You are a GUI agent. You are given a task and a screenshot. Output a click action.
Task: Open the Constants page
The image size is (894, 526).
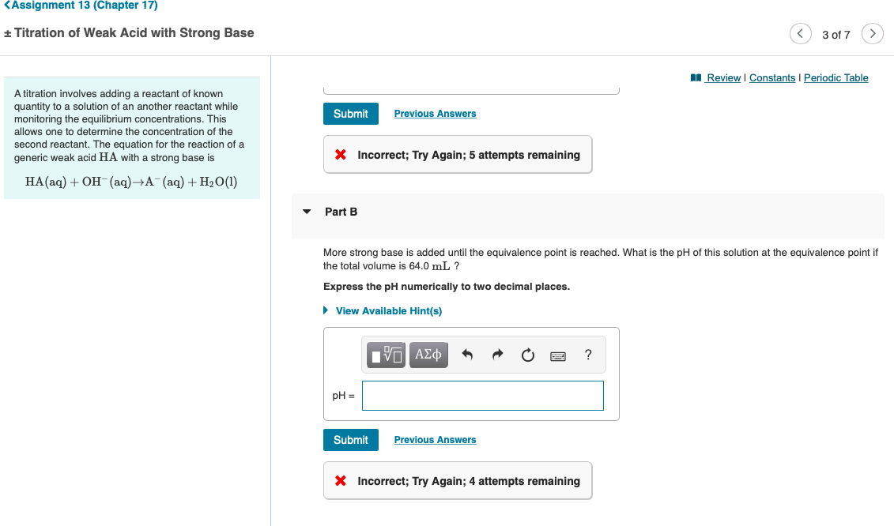tap(772, 77)
